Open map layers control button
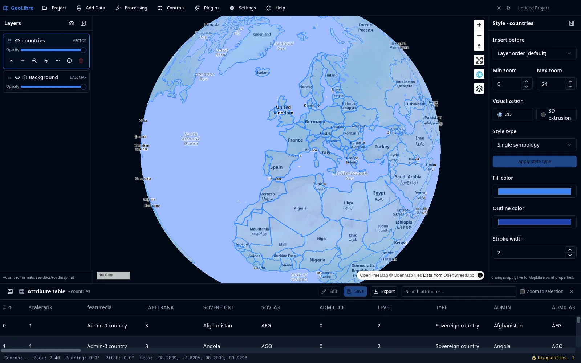Viewport: 581px width, 363px height. pos(479,89)
